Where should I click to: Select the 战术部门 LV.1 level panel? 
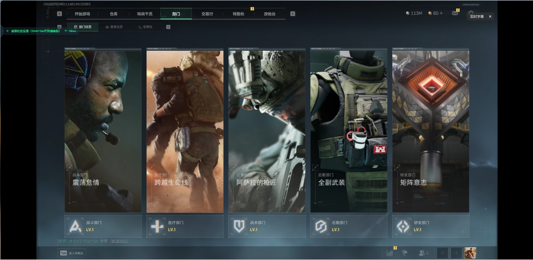point(267,226)
